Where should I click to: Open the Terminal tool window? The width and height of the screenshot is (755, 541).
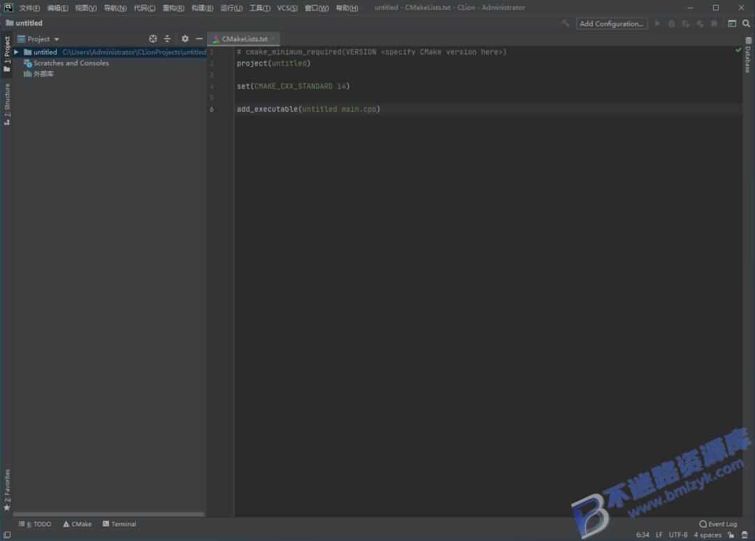[x=120, y=524]
